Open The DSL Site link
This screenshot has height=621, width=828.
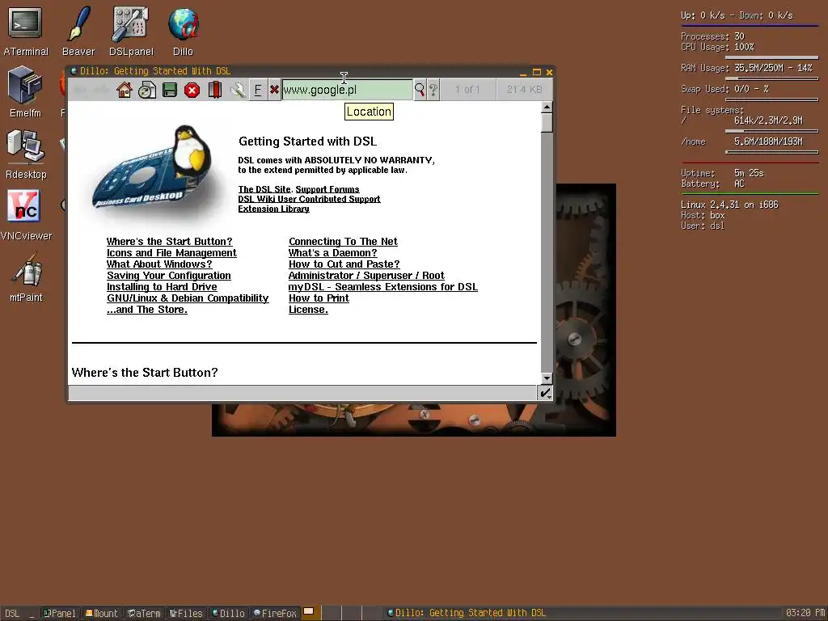pyautogui.click(x=264, y=189)
